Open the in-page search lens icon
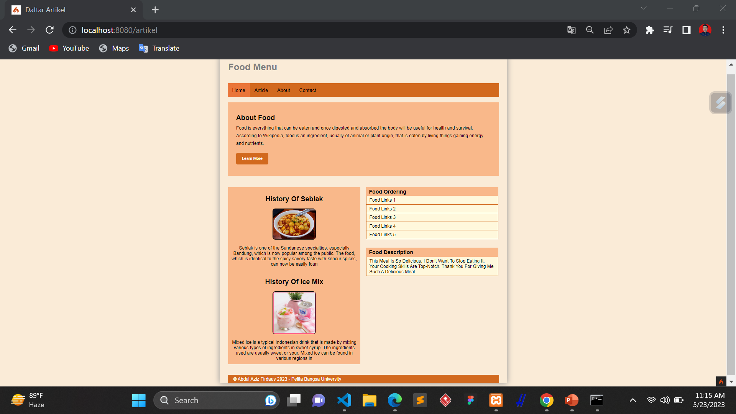The width and height of the screenshot is (736, 414). tap(590, 30)
